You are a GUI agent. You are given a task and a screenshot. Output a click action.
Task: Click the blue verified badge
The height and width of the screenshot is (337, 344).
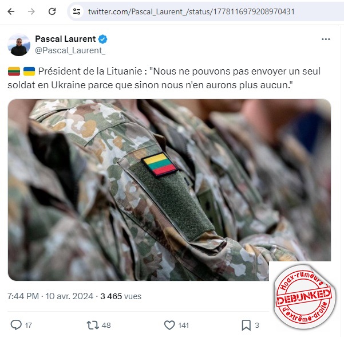pyautogui.click(x=102, y=39)
